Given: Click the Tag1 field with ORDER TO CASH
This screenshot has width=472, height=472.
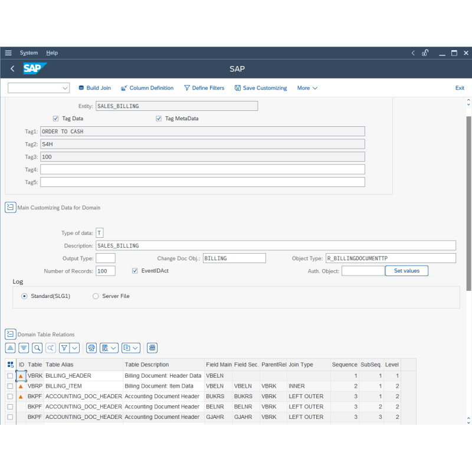Looking at the screenshot, I should click(x=202, y=131).
